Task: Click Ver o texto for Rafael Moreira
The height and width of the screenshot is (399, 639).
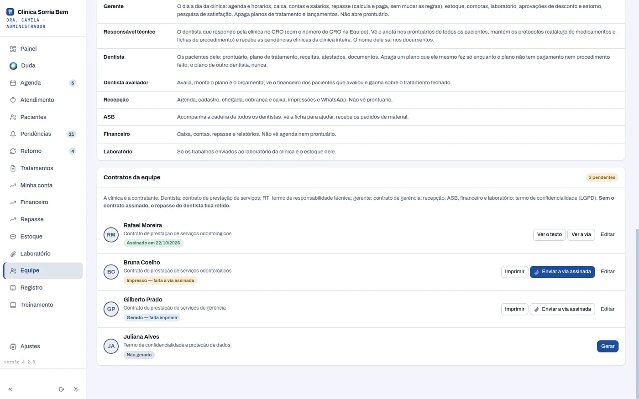Action: tap(549, 234)
